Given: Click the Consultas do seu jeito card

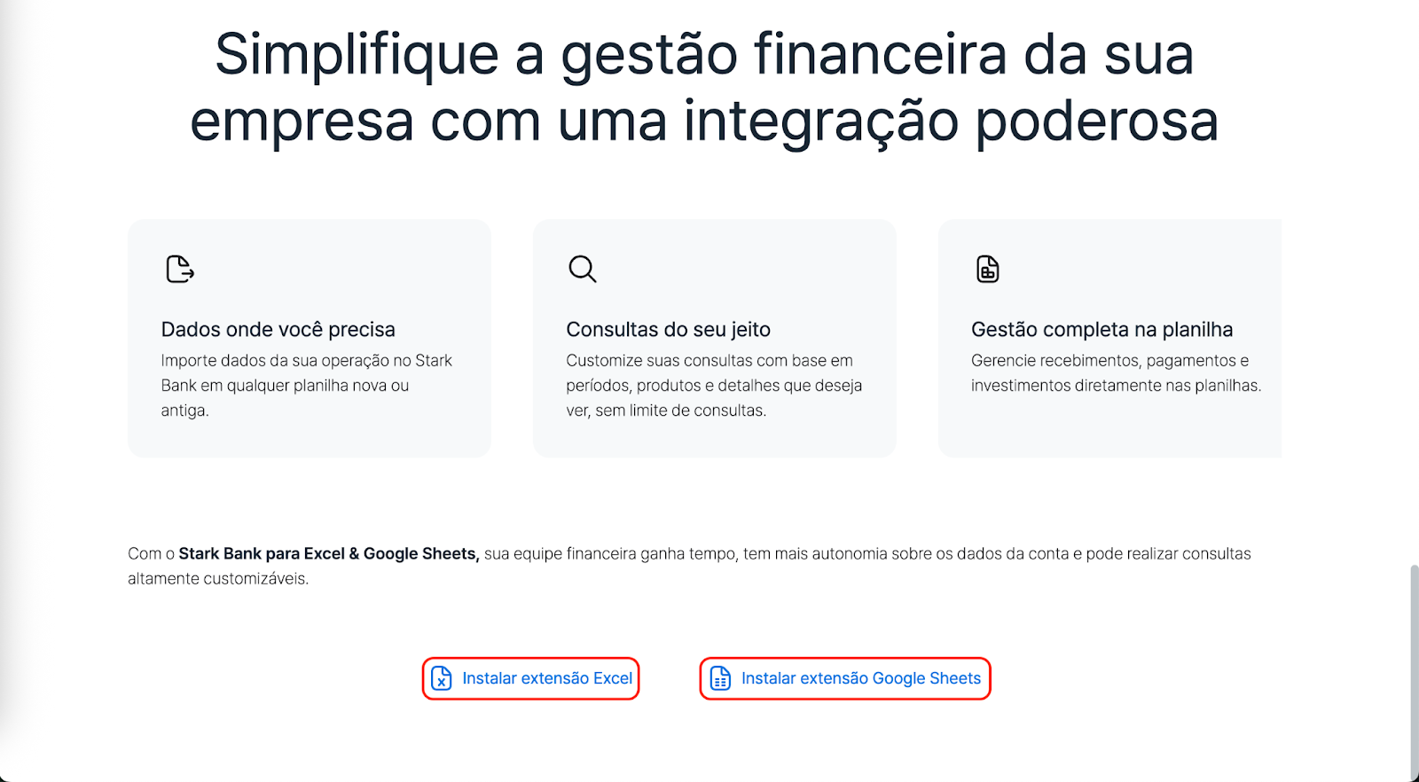Looking at the screenshot, I should coord(715,339).
